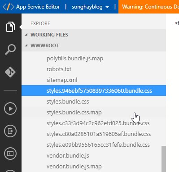Click the file explorer scrollbar thumb
179x172 pixels.
pos(164,159)
